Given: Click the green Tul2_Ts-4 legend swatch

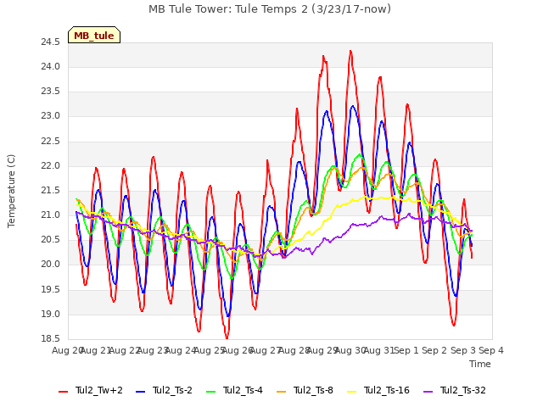Looking at the screenshot, I should pyautogui.click(x=211, y=392).
